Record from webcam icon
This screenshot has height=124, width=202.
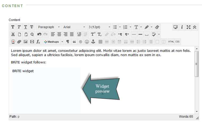point(13,42)
